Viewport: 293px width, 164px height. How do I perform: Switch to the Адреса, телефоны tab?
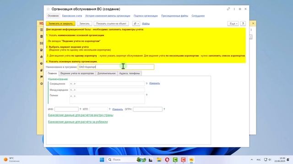point(130,73)
